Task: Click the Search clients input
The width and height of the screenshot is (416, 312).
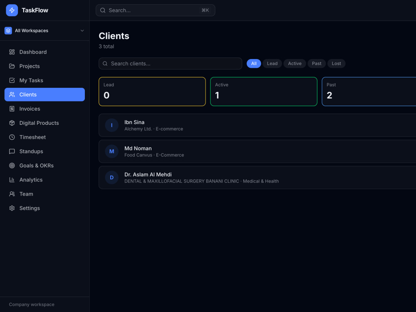Action: pos(170,64)
